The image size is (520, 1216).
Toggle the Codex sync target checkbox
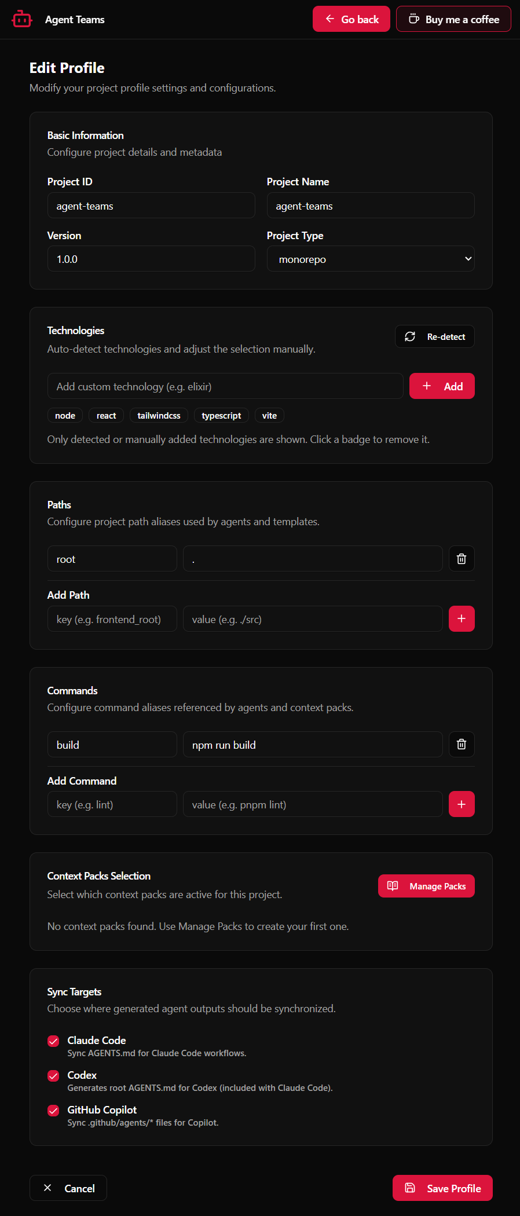click(53, 1076)
